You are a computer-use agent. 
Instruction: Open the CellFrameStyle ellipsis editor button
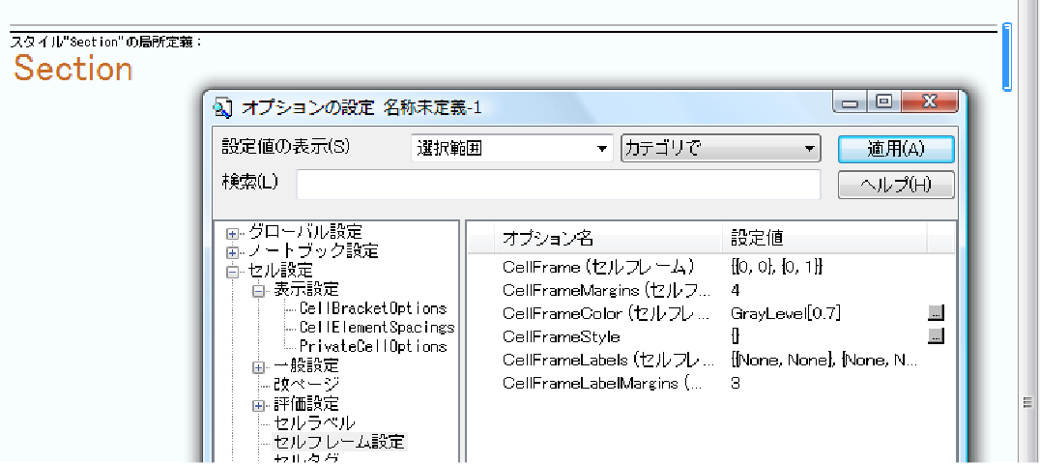(936, 335)
